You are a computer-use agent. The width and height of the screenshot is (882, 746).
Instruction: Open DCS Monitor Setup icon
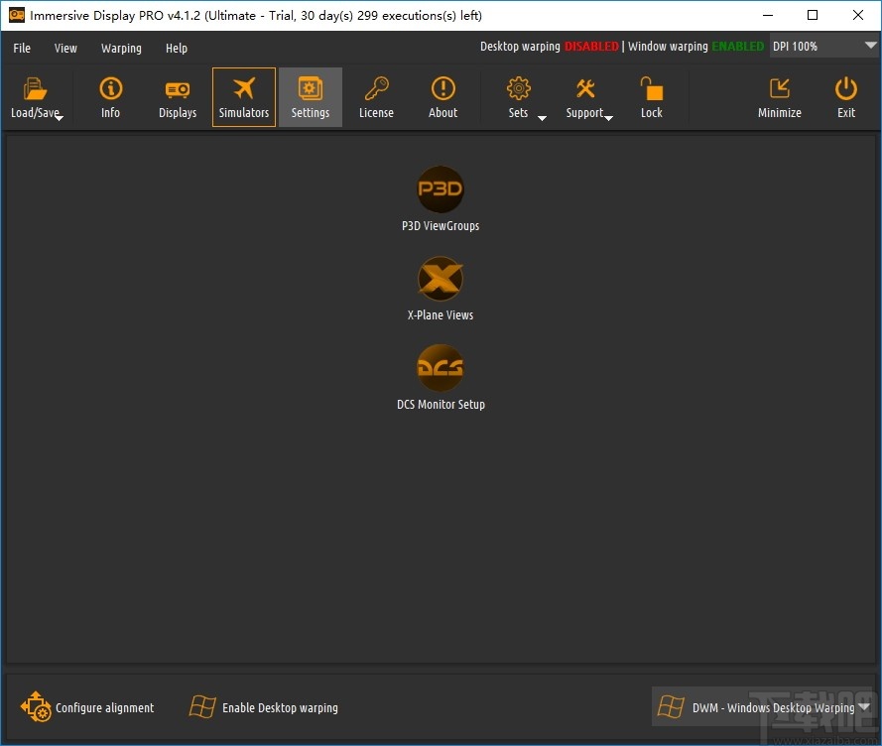click(x=441, y=368)
